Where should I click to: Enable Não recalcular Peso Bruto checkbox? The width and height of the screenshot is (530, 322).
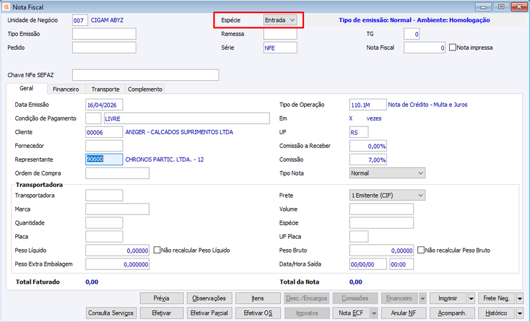[421, 250]
